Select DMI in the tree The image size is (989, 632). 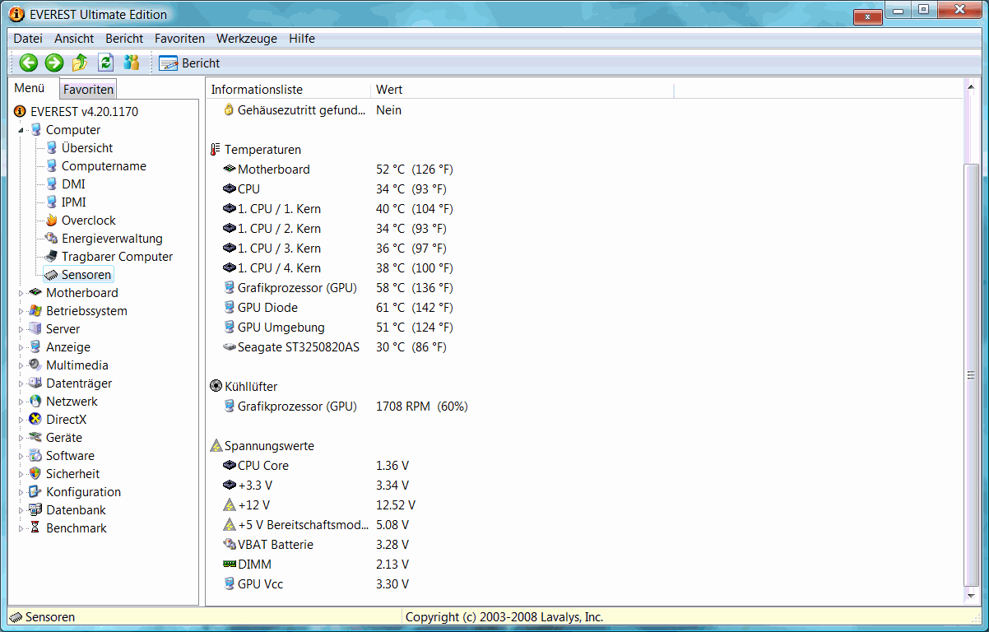pyautogui.click(x=73, y=184)
